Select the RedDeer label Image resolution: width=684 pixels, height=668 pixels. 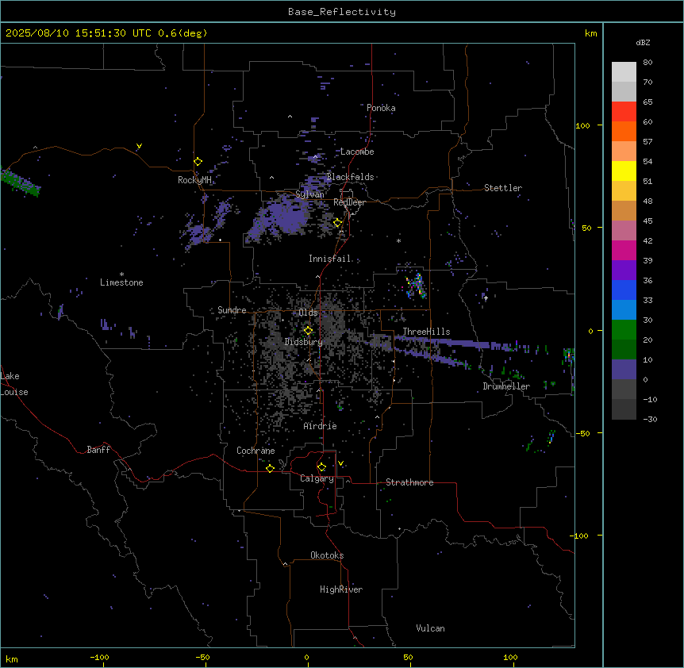click(349, 202)
